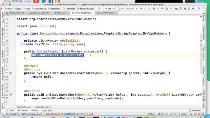Run the app with green play button

[x=141, y=9]
